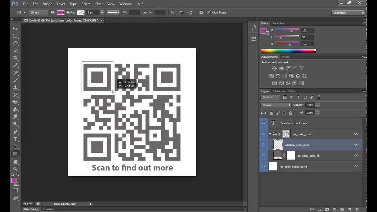Viewport: 377px width, 212px height.
Task: Switch to the Styles tab
Action: [x=285, y=57]
